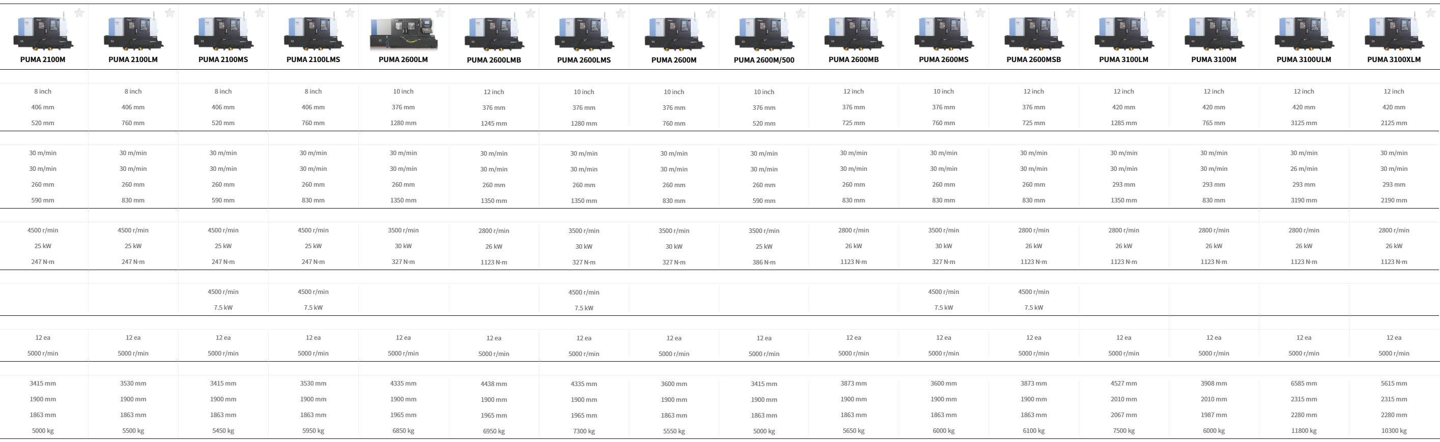Click the 6850 kg weight under PUMA 2600LM

pos(403,431)
